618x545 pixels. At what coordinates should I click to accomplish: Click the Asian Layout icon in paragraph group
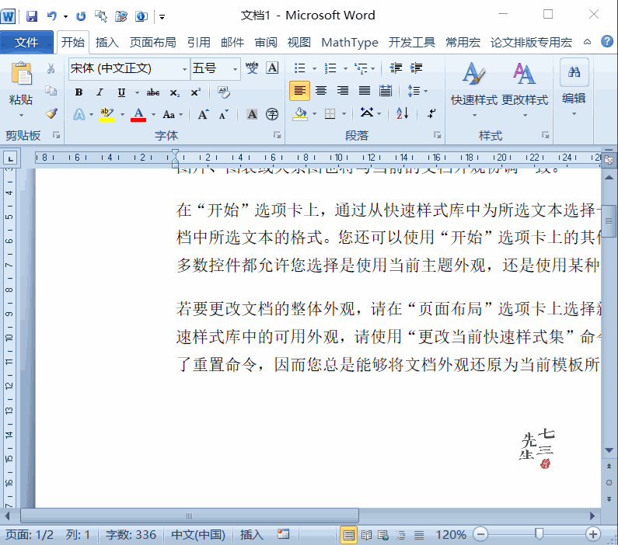367,113
